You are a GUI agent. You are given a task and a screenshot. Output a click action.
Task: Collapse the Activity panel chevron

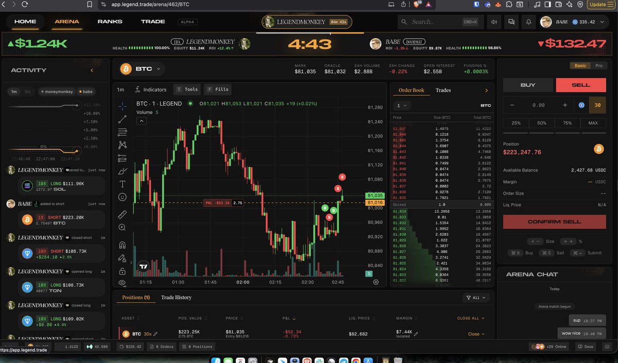click(x=92, y=70)
